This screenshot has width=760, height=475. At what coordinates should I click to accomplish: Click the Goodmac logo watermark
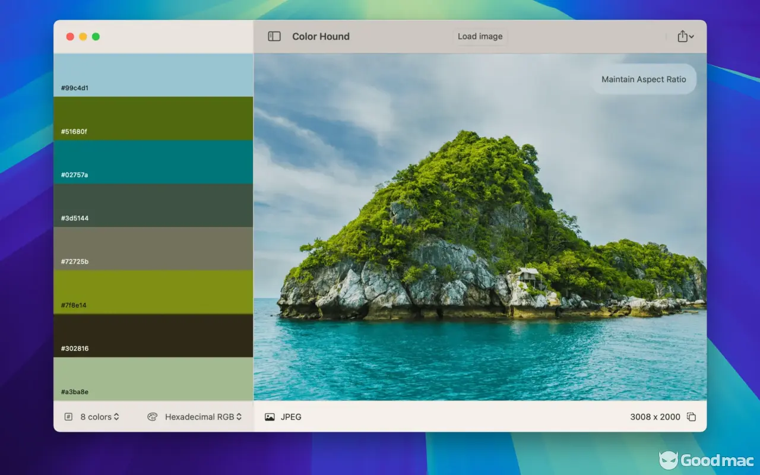(706, 460)
